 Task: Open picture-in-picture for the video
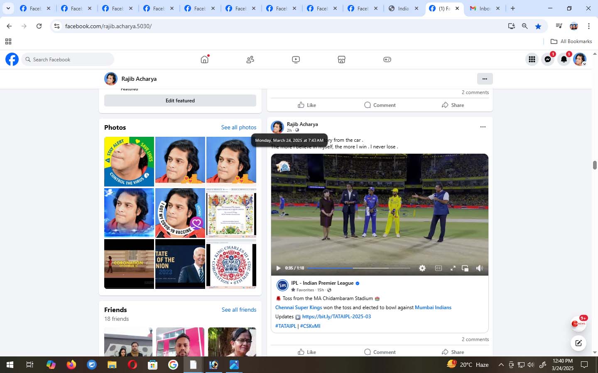pyautogui.click(x=466, y=268)
